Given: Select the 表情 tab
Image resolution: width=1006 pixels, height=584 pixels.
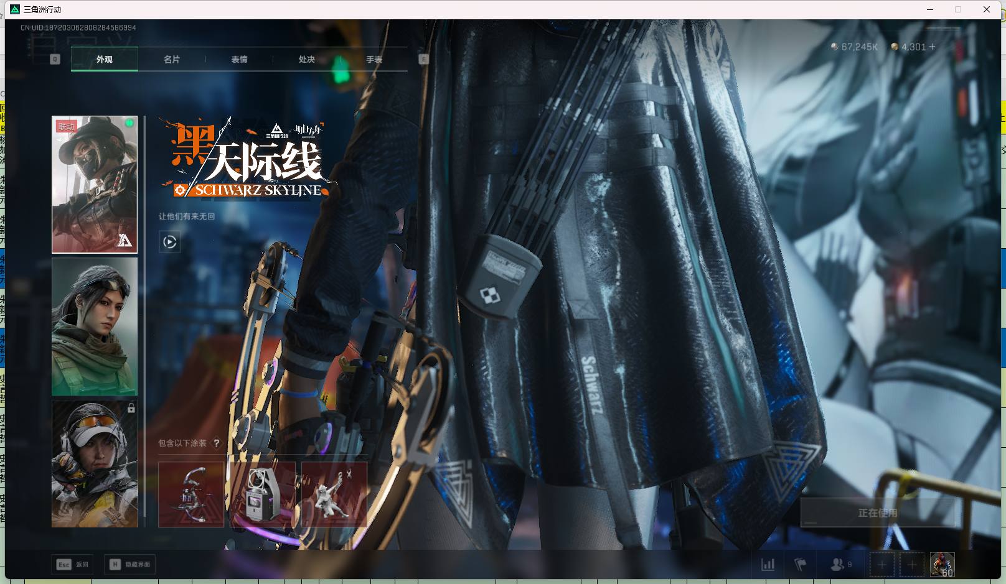Looking at the screenshot, I should (239, 60).
